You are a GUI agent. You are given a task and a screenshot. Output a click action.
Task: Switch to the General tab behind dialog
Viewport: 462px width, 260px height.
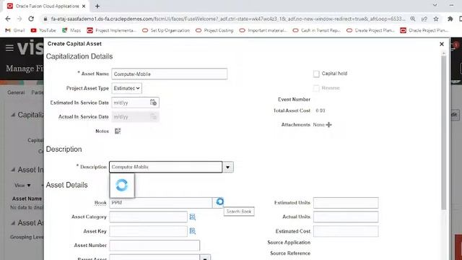point(16,92)
